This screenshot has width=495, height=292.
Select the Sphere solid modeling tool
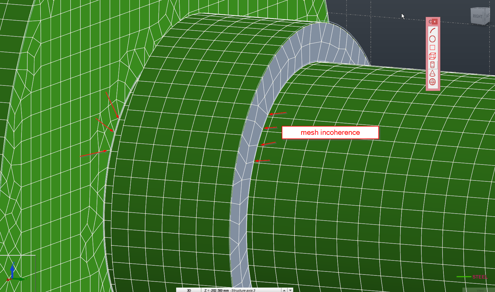point(433,82)
